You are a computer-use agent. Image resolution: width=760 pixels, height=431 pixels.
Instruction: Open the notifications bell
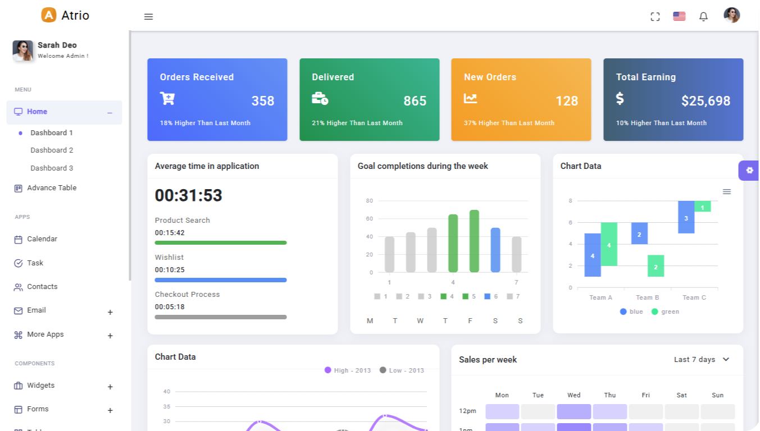coord(703,17)
